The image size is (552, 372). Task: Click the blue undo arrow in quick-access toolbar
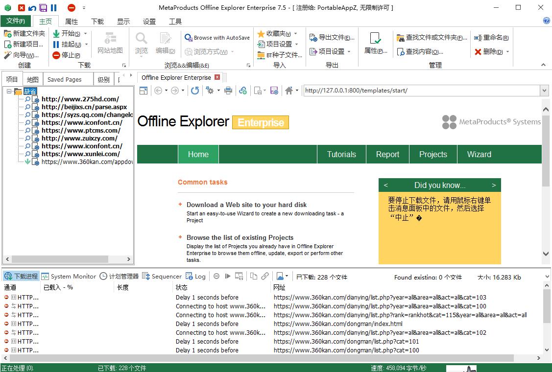click(32, 8)
